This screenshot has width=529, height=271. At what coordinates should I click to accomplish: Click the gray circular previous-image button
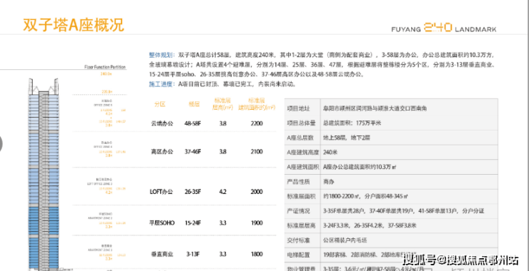click(1, 143)
